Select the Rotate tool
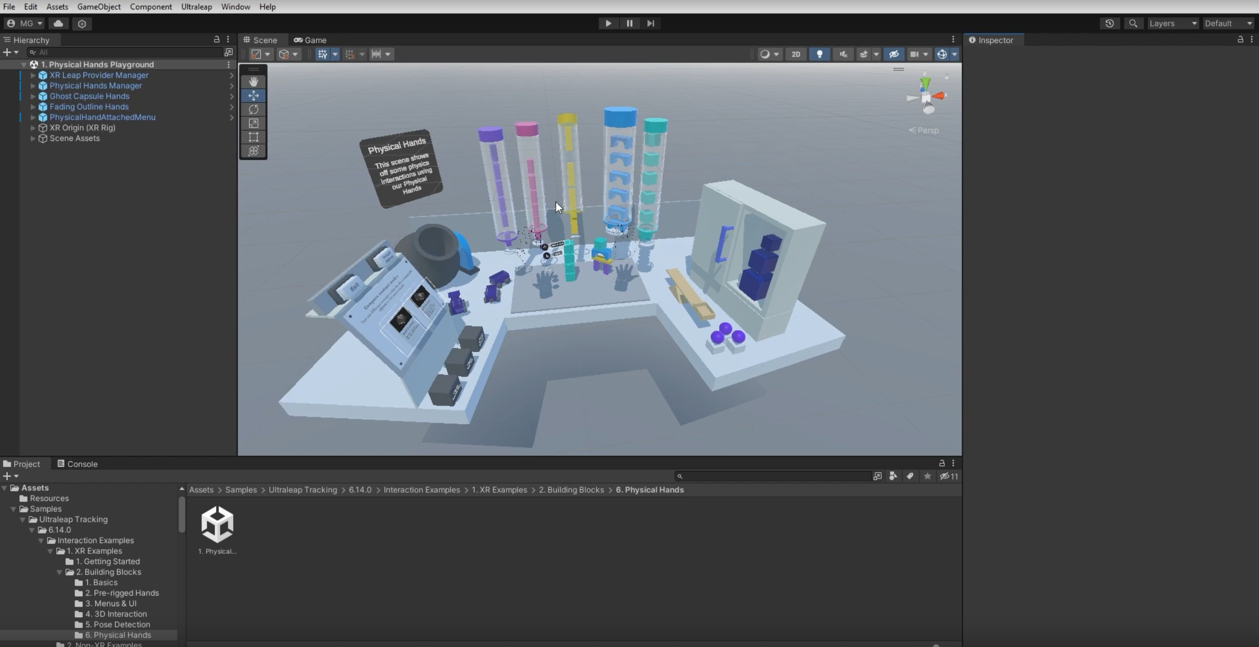The width and height of the screenshot is (1259, 647). click(x=253, y=109)
